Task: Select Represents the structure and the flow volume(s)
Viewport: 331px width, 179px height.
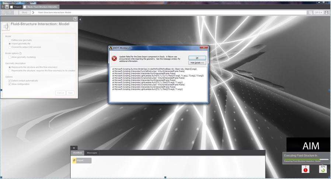Action: click(10, 67)
